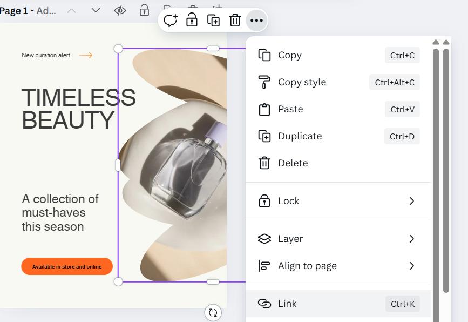Image resolution: width=468 pixels, height=322 pixels.
Task: Click the orange 'Available in-store and online' button
Action: click(67, 266)
